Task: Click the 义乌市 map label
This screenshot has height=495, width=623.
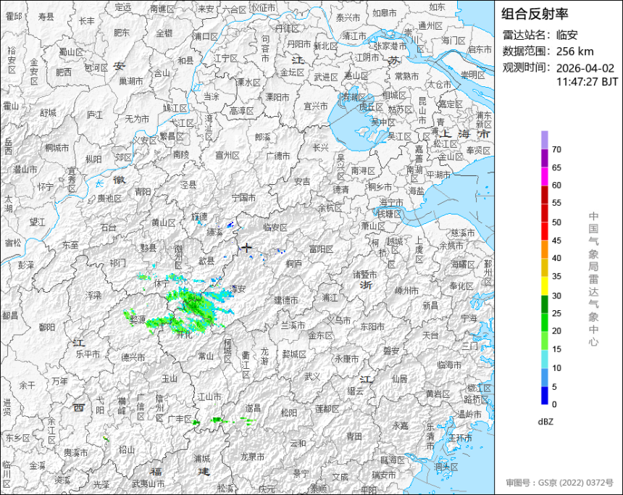Action: pos(339,320)
